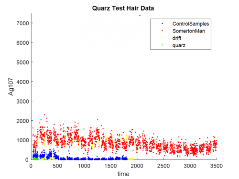Click the Ag107 y-axis label
The image size is (239, 179).
(x=11, y=87)
